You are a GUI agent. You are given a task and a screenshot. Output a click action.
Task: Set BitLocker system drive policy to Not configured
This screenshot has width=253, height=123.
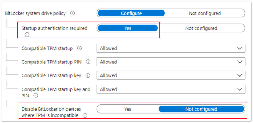[205, 13]
